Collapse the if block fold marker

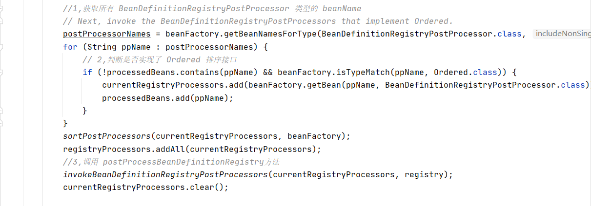(x=1, y=72)
